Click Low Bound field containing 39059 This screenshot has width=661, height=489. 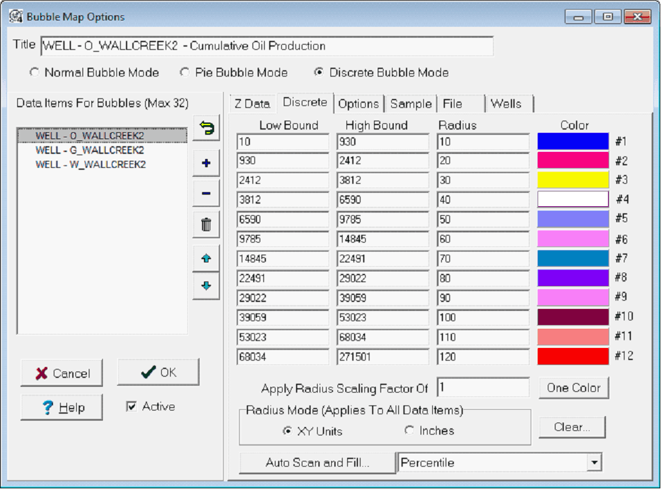tap(283, 317)
